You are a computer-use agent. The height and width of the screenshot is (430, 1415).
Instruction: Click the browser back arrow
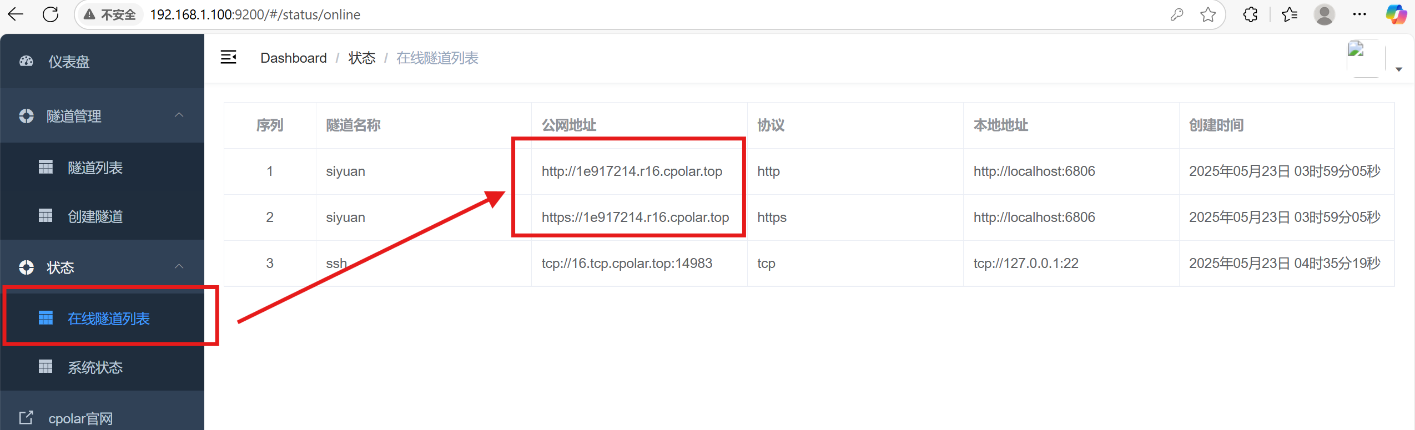click(16, 14)
